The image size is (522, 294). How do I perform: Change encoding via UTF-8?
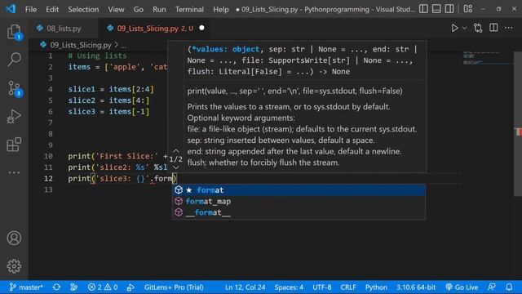322,287
